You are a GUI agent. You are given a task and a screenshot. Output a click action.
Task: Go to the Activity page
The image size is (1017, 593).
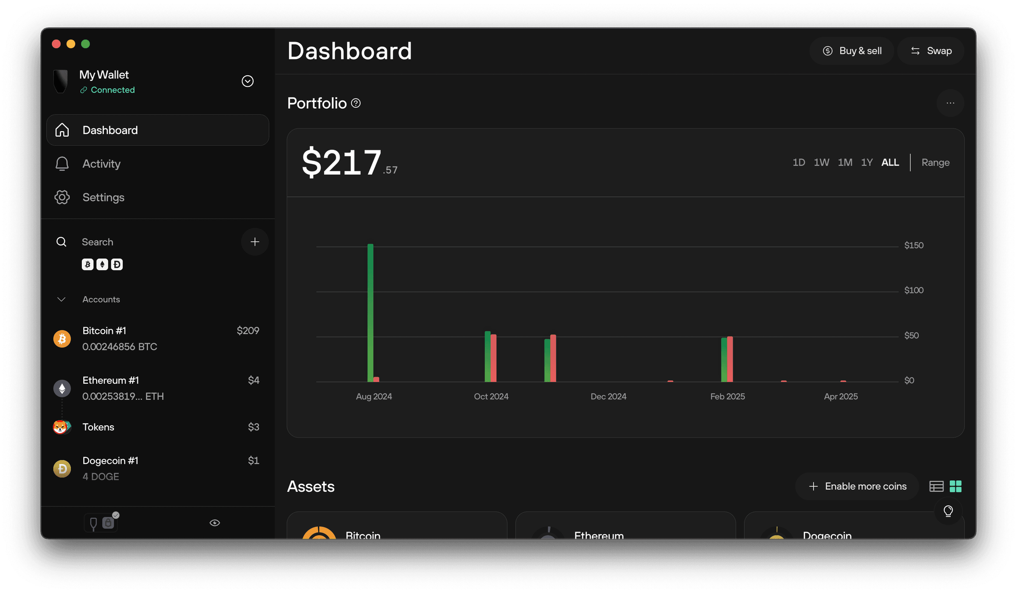(x=101, y=164)
